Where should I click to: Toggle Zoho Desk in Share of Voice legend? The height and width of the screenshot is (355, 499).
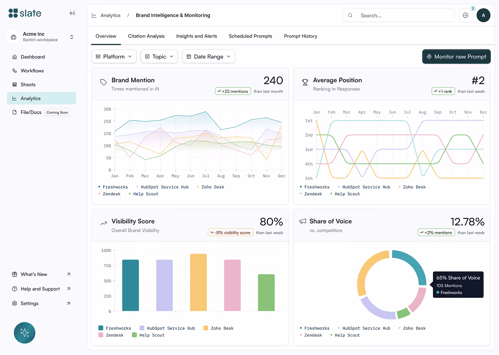click(412, 328)
